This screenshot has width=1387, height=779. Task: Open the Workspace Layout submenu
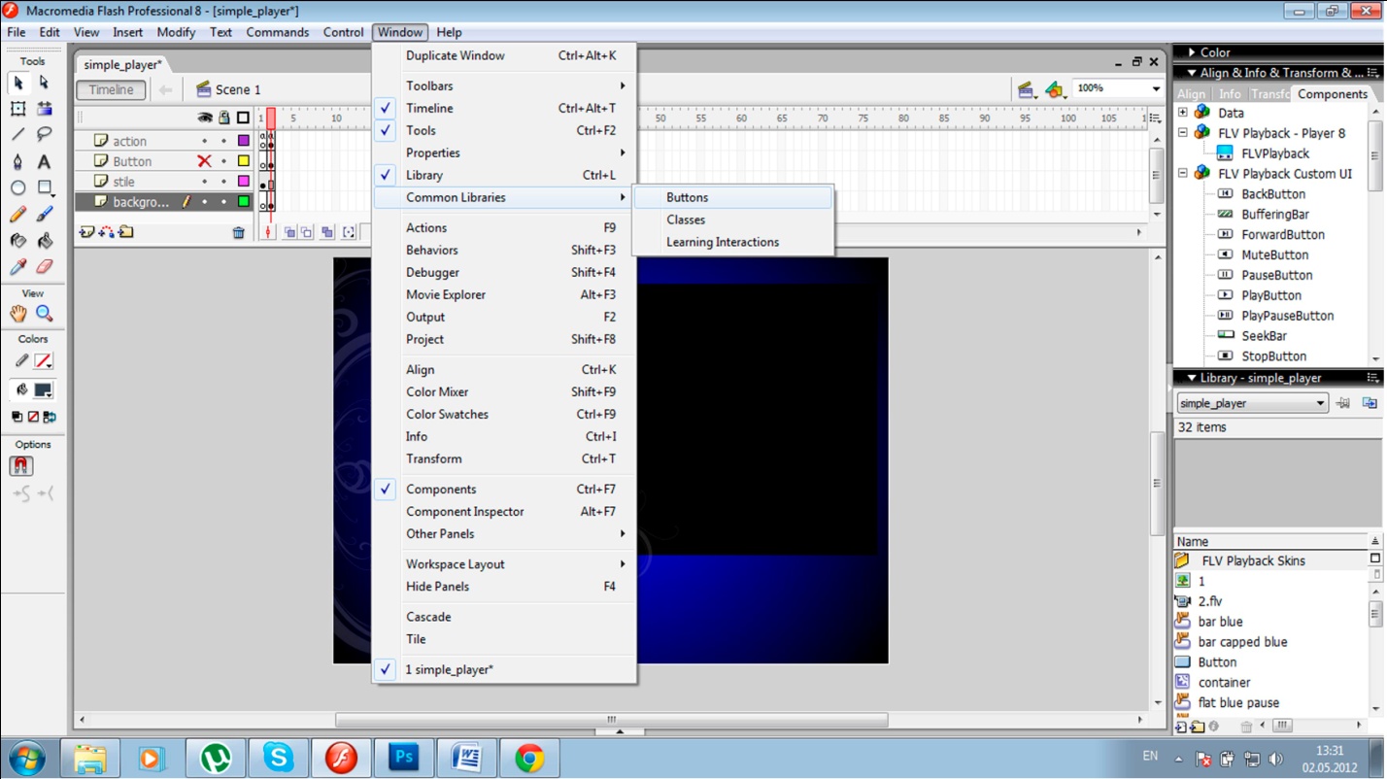tap(504, 563)
